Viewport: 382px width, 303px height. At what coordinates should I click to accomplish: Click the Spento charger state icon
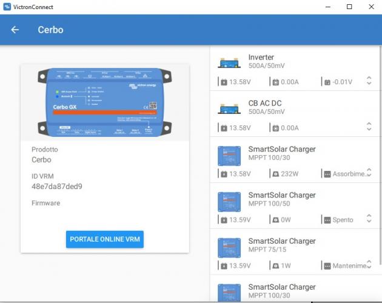point(326,220)
